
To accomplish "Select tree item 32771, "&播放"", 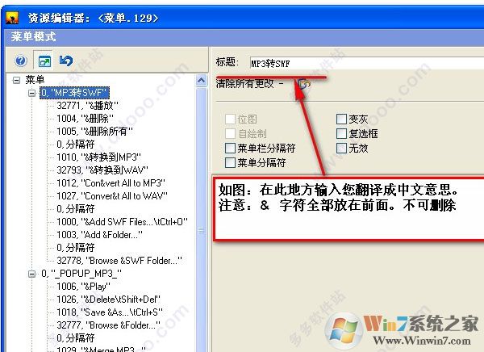I will point(87,106).
